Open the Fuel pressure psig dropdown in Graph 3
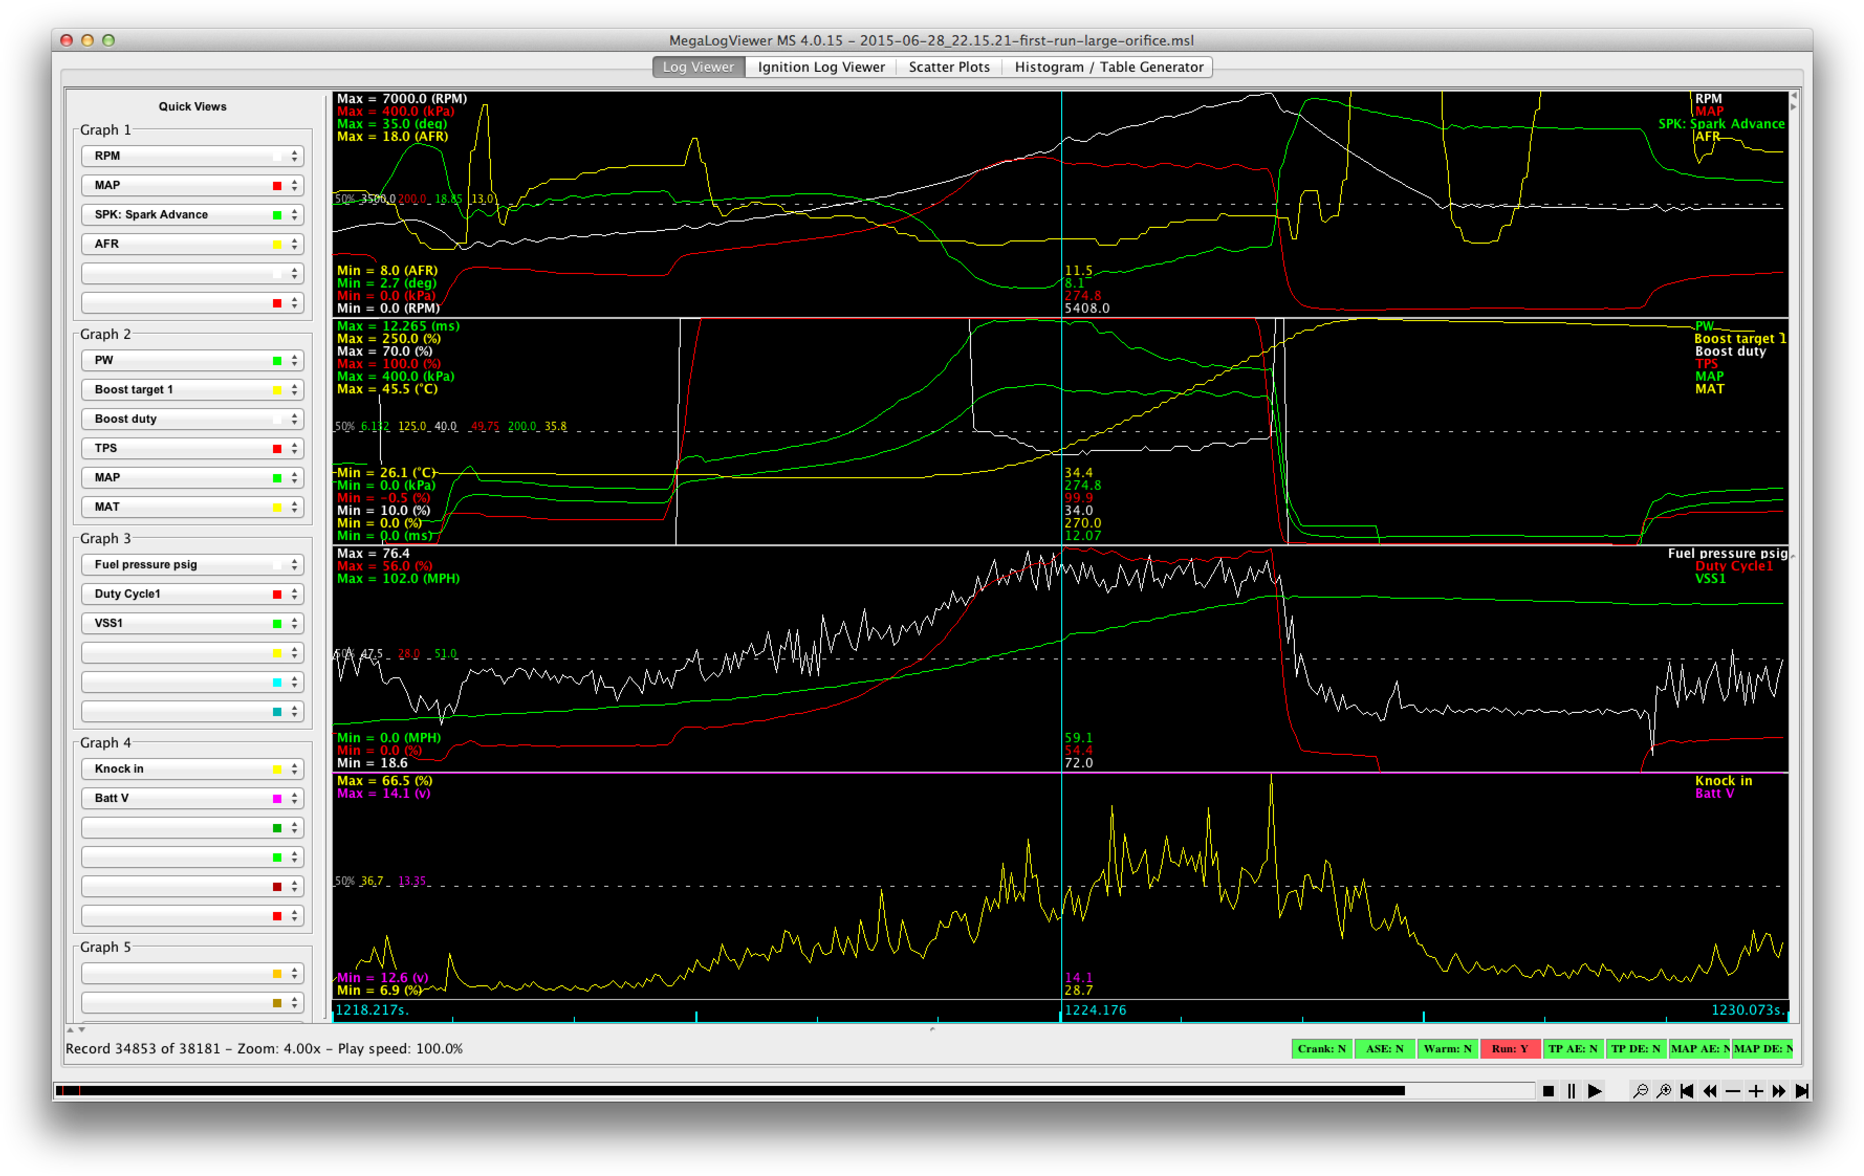 [191, 564]
